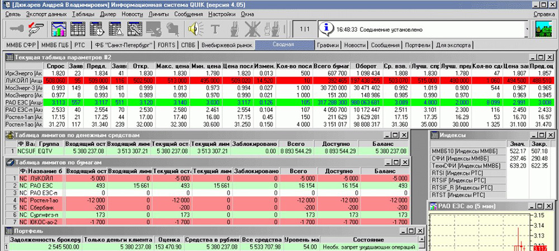
Task: Click the Оборот column header
Action: coord(368,66)
